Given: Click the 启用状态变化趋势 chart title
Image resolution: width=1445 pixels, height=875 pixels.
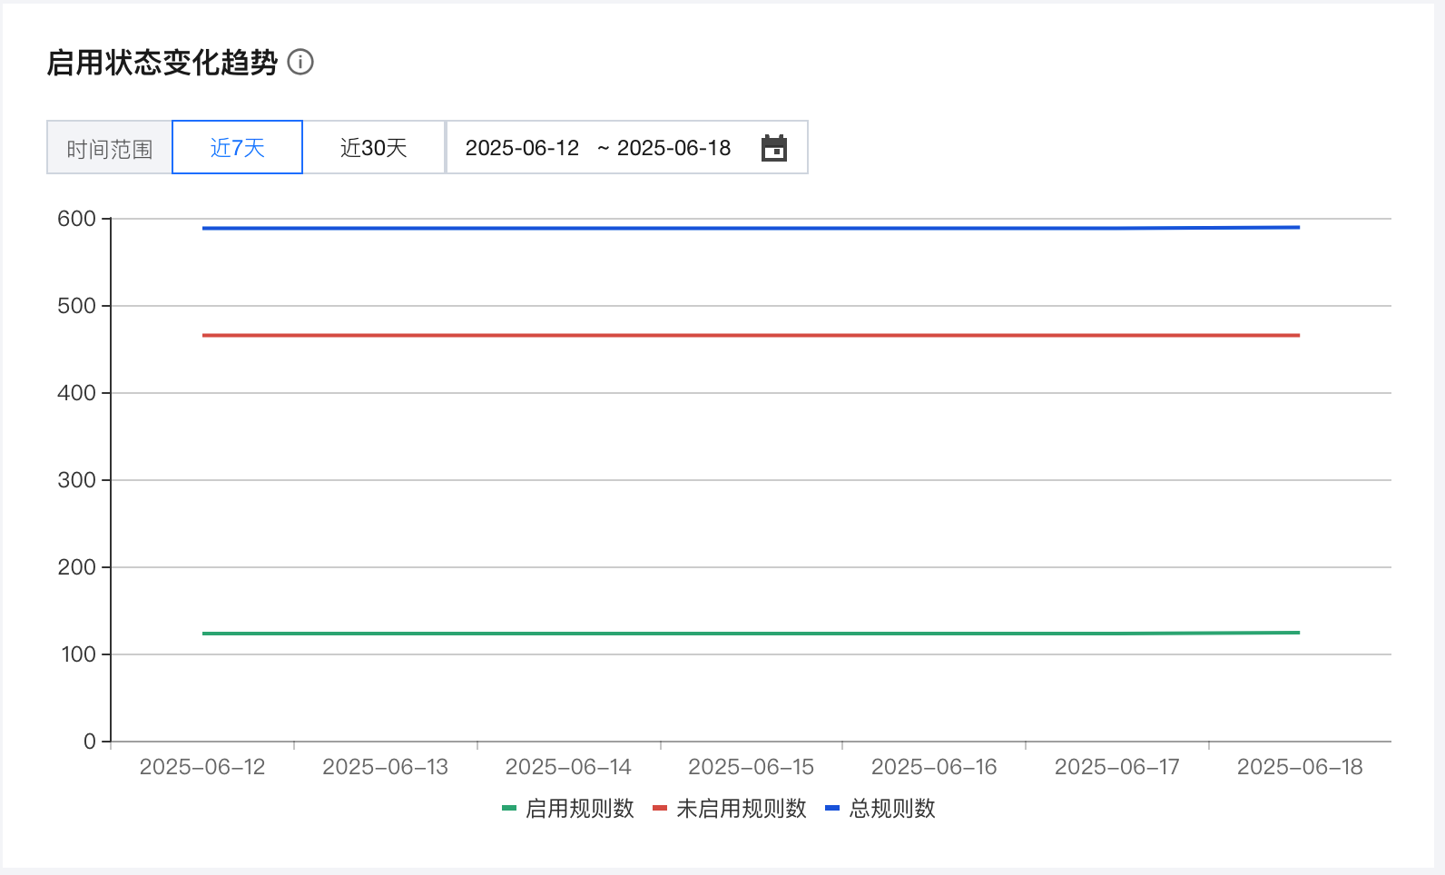Looking at the screenshot, I should [162, 63].
